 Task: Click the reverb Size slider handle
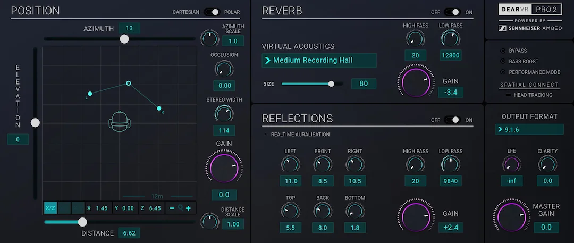pyautogui.click(x=331, y=84)
